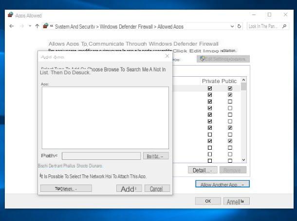Viewport: 297px width, 221px height.
Task: Cancel the Add App dialog
Action: [157, 188]
